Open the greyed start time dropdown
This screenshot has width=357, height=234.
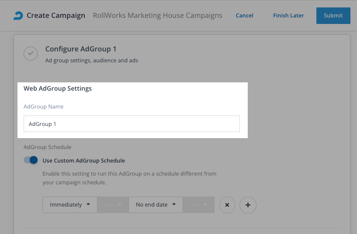(x=113, y=205)
